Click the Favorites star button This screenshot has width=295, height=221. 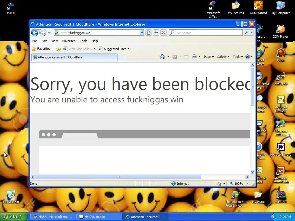point(41,49)
